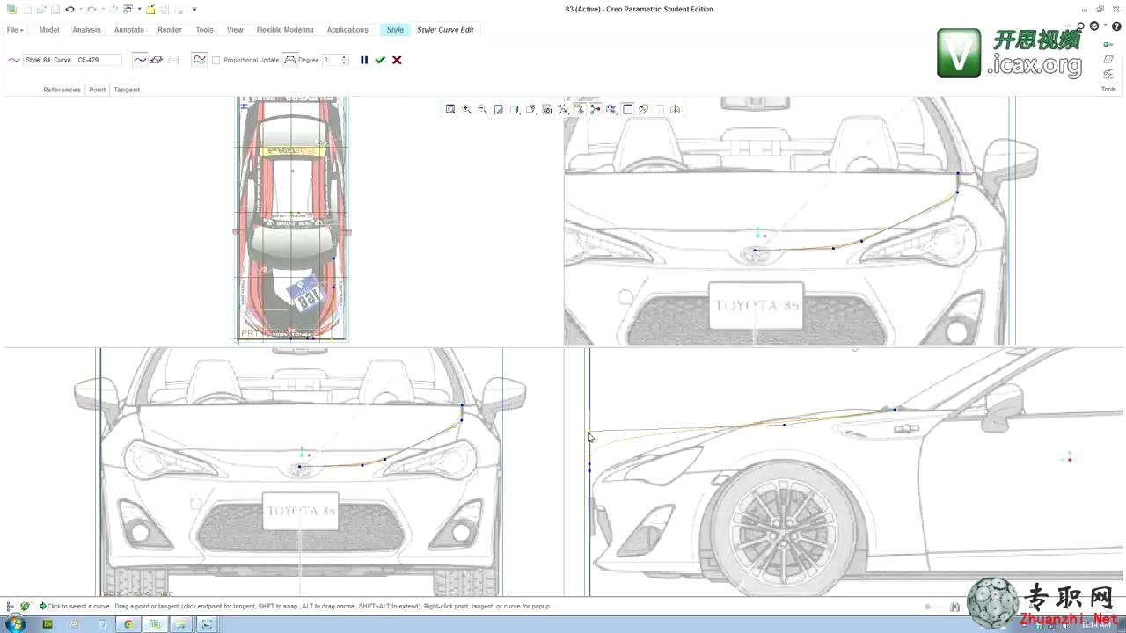This screenshot has height=633, width=1126.
Task: Click the Zoom Out magnifier icon
Action: [x=482, y=109]
